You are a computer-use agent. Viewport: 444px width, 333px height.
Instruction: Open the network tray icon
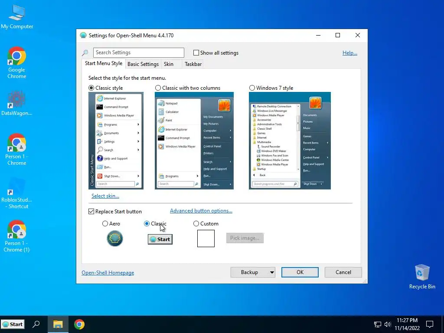point(378,324)
